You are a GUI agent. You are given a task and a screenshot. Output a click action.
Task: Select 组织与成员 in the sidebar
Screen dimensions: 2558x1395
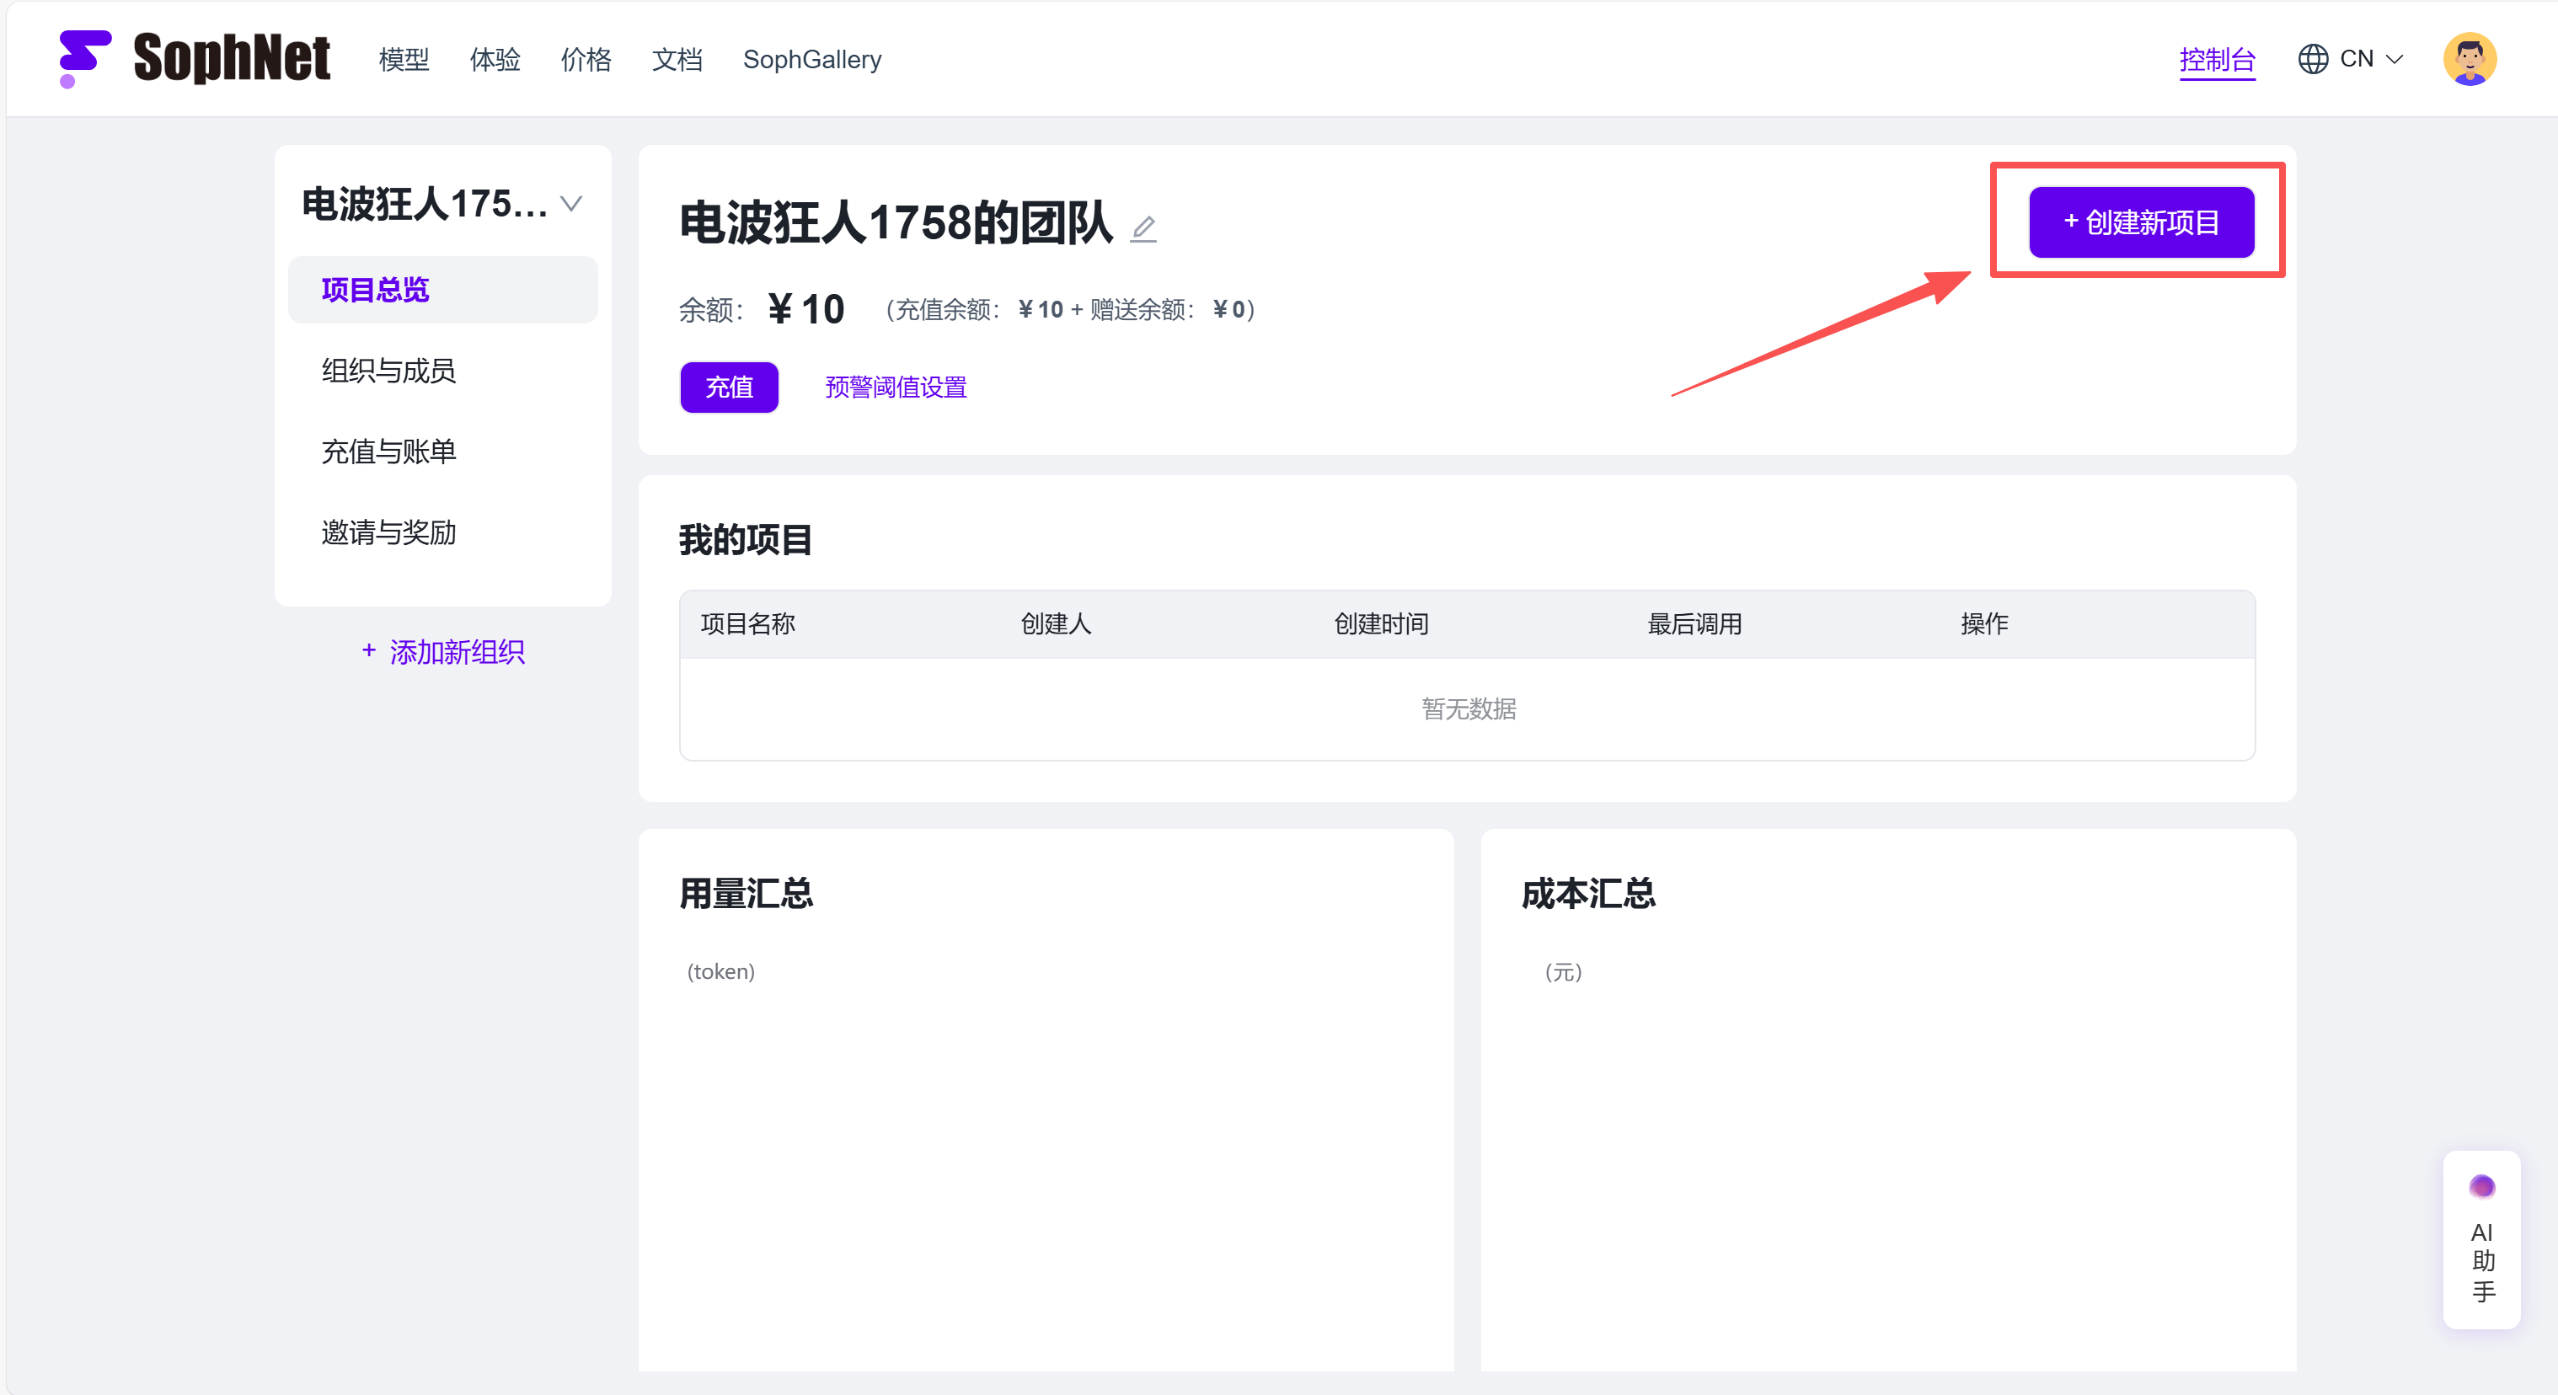[x=388, y=371]
